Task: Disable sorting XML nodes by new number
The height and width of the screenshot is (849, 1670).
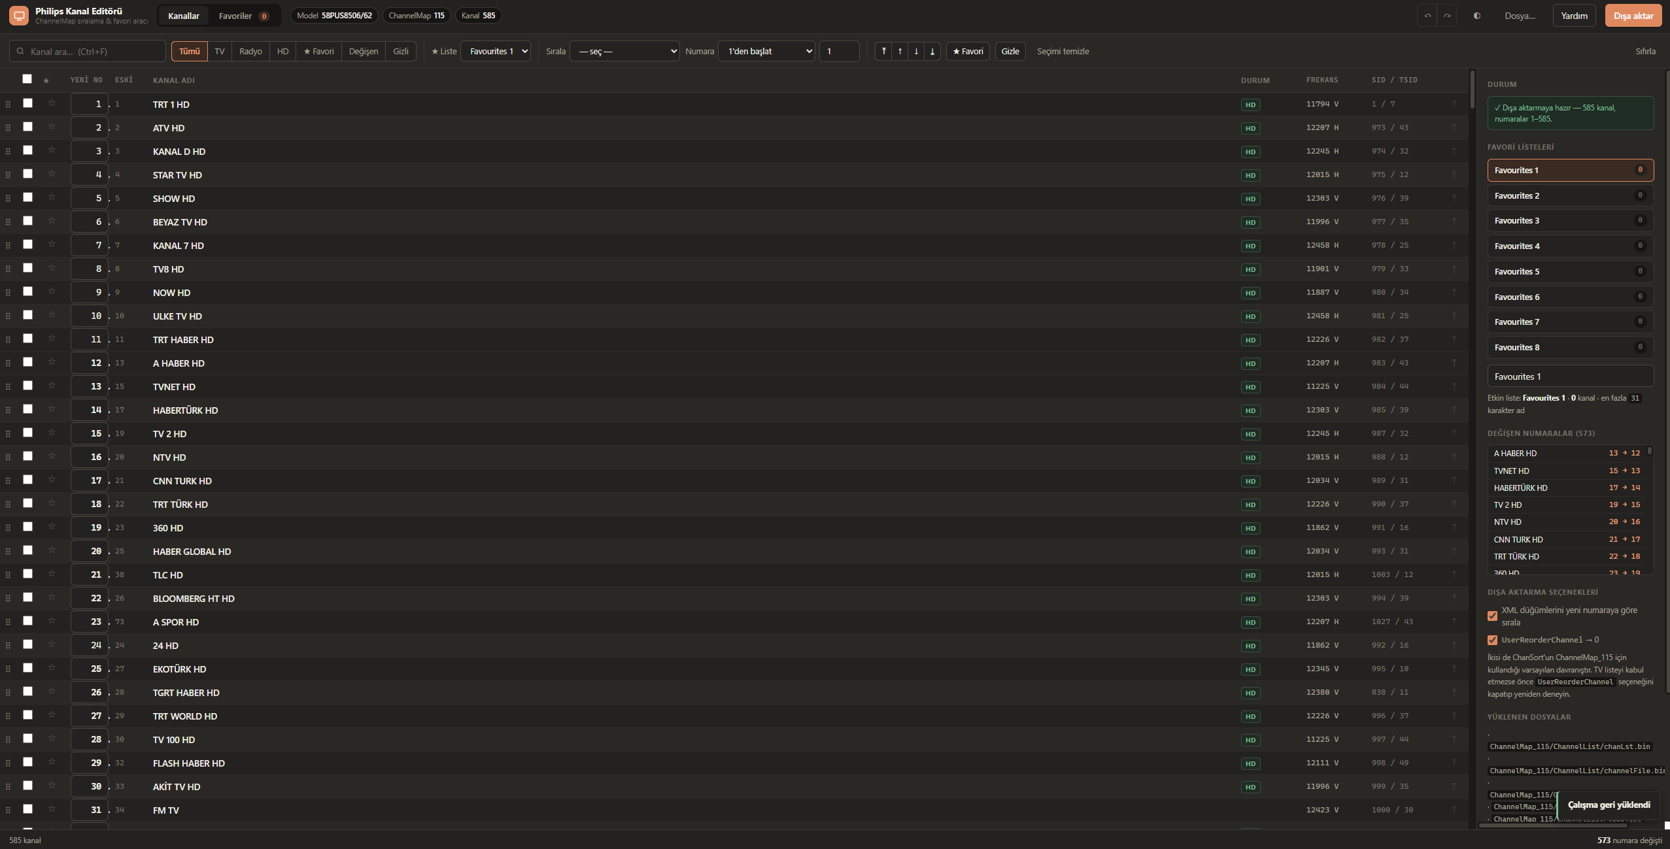Action: [x=1492, y=616]
